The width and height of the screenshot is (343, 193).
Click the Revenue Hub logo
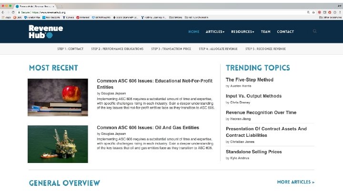tap(46, 31)
